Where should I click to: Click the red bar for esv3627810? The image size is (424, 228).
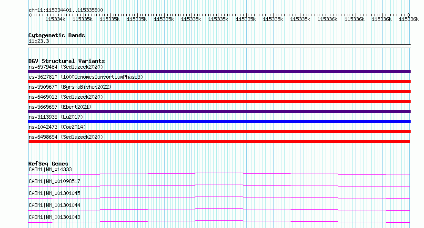point(219,82)
